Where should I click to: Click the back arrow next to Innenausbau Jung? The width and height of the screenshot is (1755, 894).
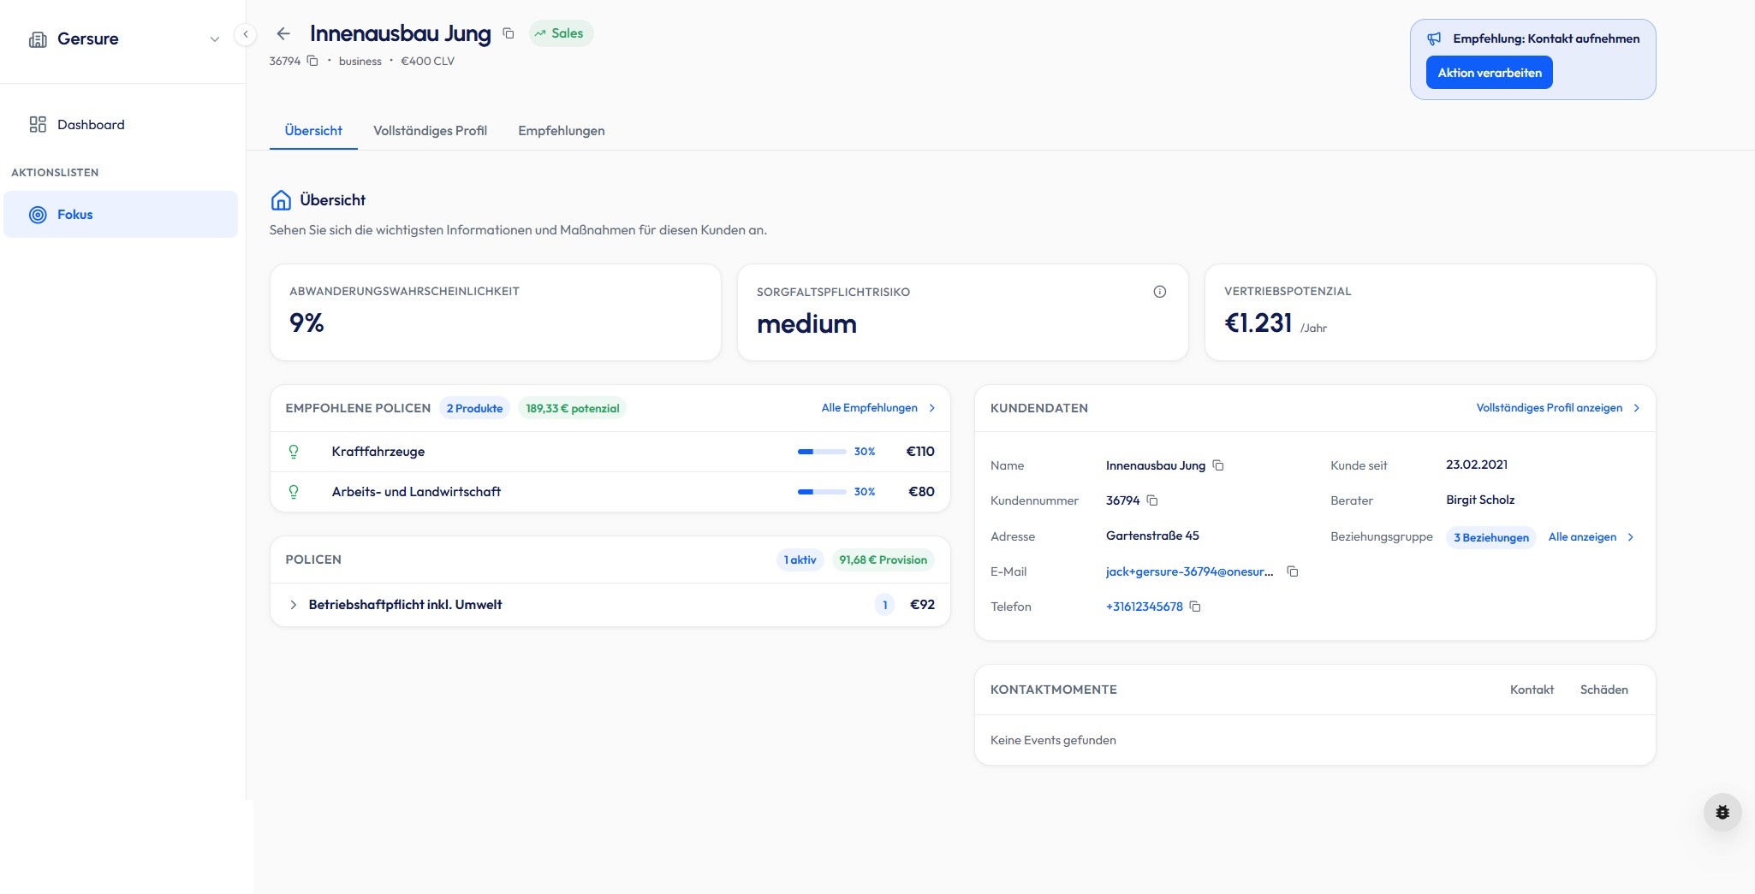(283, 33)
